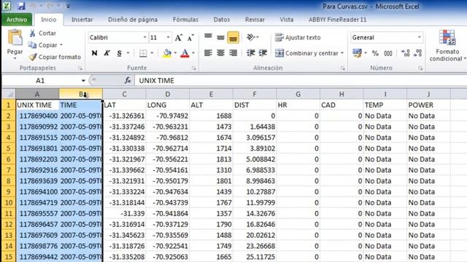Open Portapapeles dialog launcher
The height and width of the screenshot is (262, 467).
point(80,68)
